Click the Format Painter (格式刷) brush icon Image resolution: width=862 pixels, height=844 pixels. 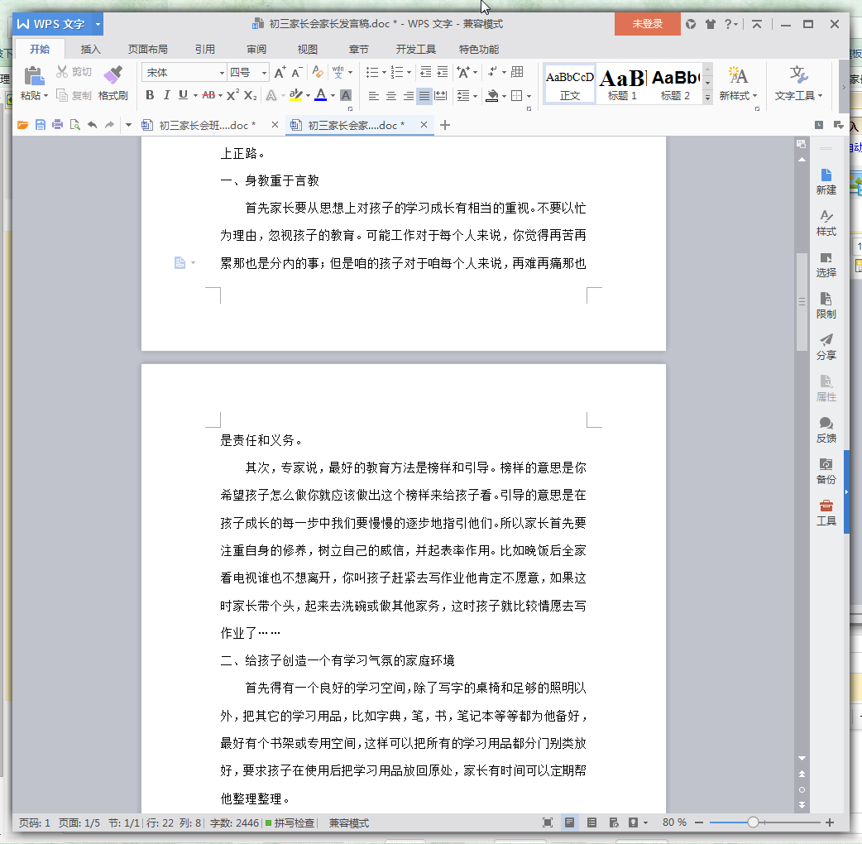[113, 74]
